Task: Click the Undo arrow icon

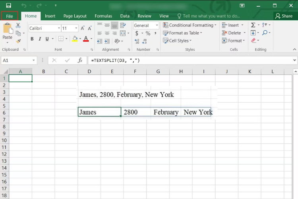Action: (x=24, y=5)
